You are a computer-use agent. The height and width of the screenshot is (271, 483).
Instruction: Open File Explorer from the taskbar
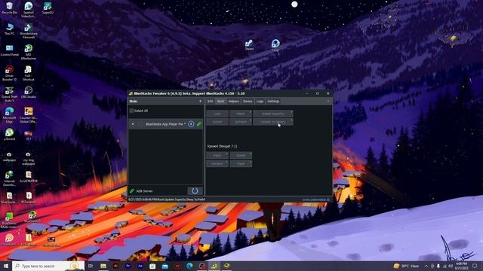(103, 266)
